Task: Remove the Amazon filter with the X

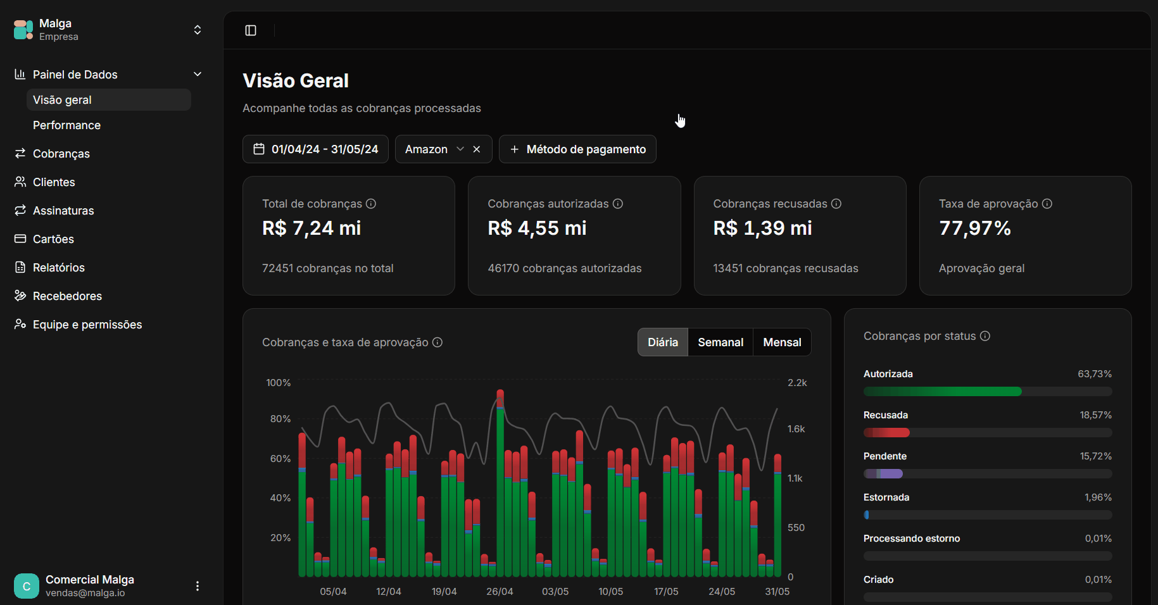Action: (x=477, y=149)
